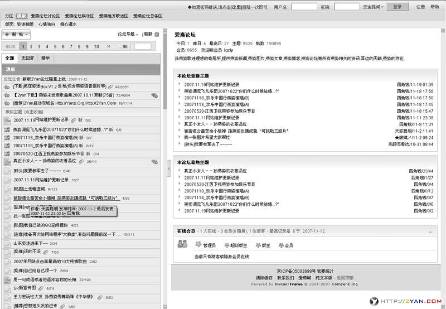Switch to the 无回复 tab
This screenshot has width=446, height=309.
click(27, 58)
